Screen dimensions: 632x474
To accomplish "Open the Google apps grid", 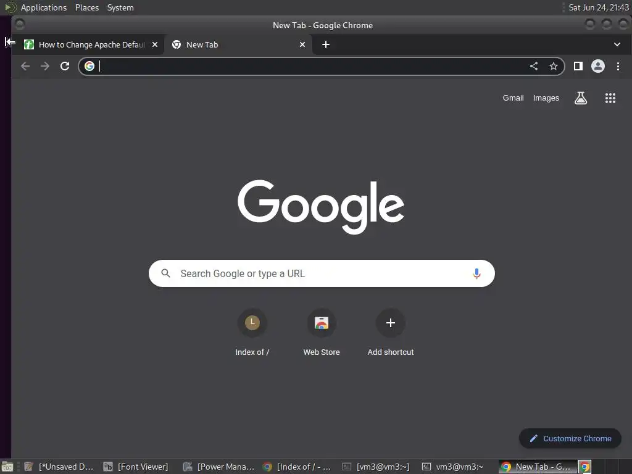I will tap(610, 98).
